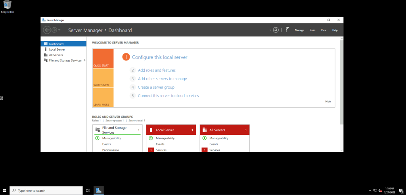
Task: Click Events in Local Server tile
Action: pos(160,144)
